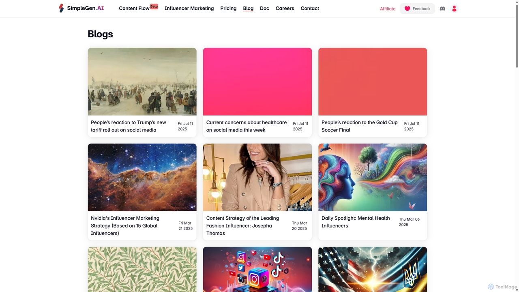Open the Discord icon link
The height and width of the screenshot is (292, 519).
tap(442, 9)
